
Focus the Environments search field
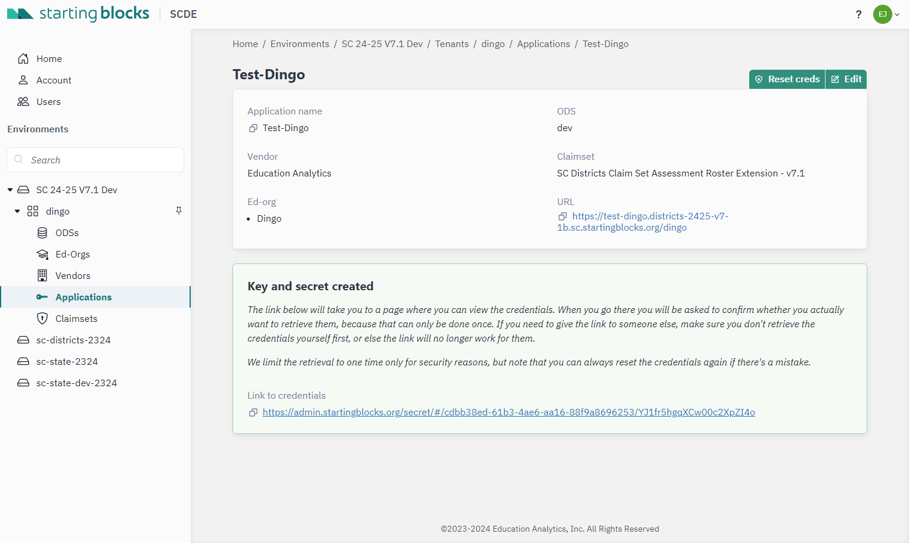[x=95, y=160]
